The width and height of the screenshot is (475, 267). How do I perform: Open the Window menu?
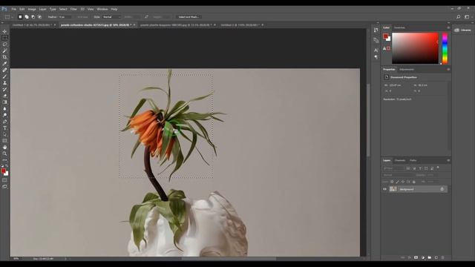[x=102, y=9]
